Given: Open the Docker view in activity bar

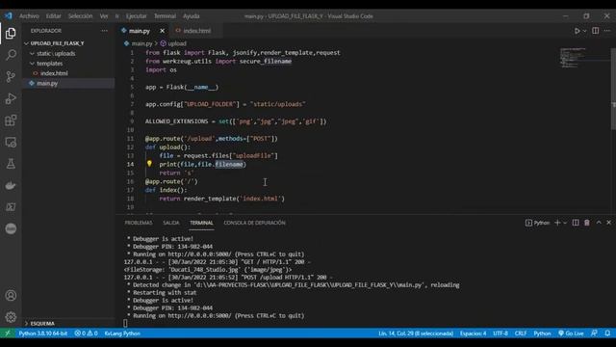Looking at the screenshot, I should tap(11, 185).
